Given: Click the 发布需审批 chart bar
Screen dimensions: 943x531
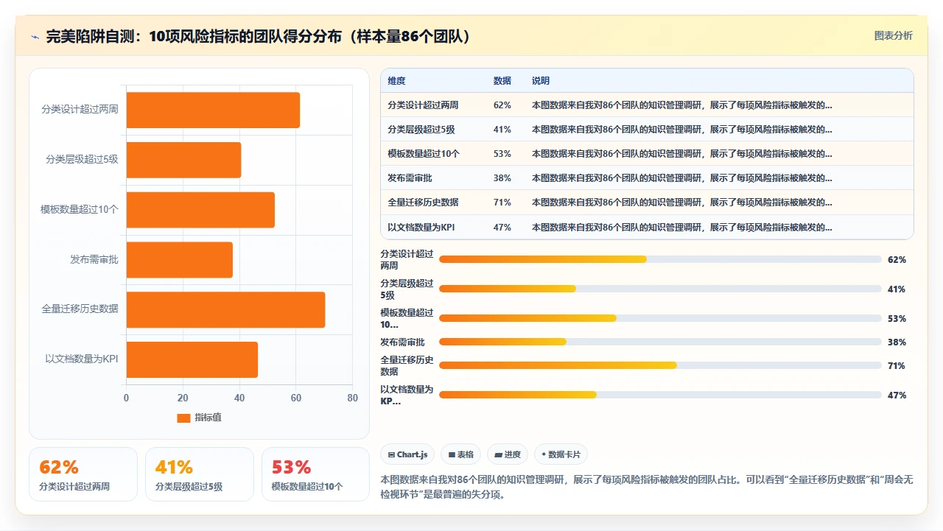Looking at the screenshot, I should coord(180,260).
